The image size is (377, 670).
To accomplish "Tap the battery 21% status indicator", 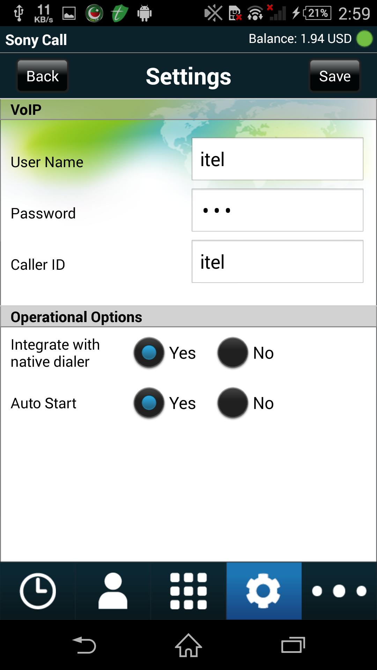I will [x=317, y=13].
